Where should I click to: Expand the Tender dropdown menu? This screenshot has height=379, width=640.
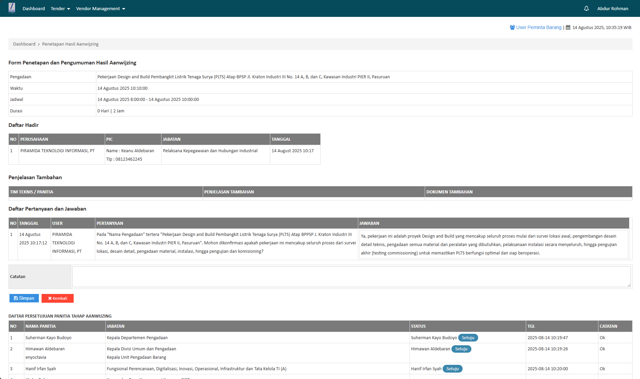click(60, 8)
